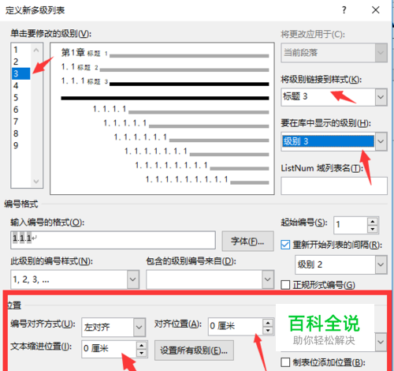The image size is (394, 371).
Task: Select level 5 in the level list
Action: pyautogui.click(x=16, y=98)
